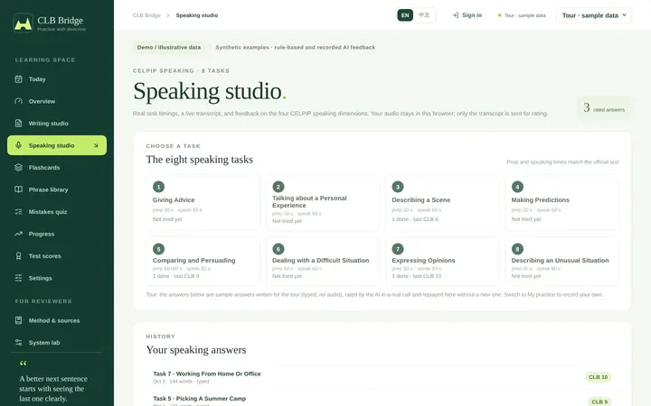Click the Progress trend-line icon
Viewport: 651px width, 406px height.
click(18, 234)
